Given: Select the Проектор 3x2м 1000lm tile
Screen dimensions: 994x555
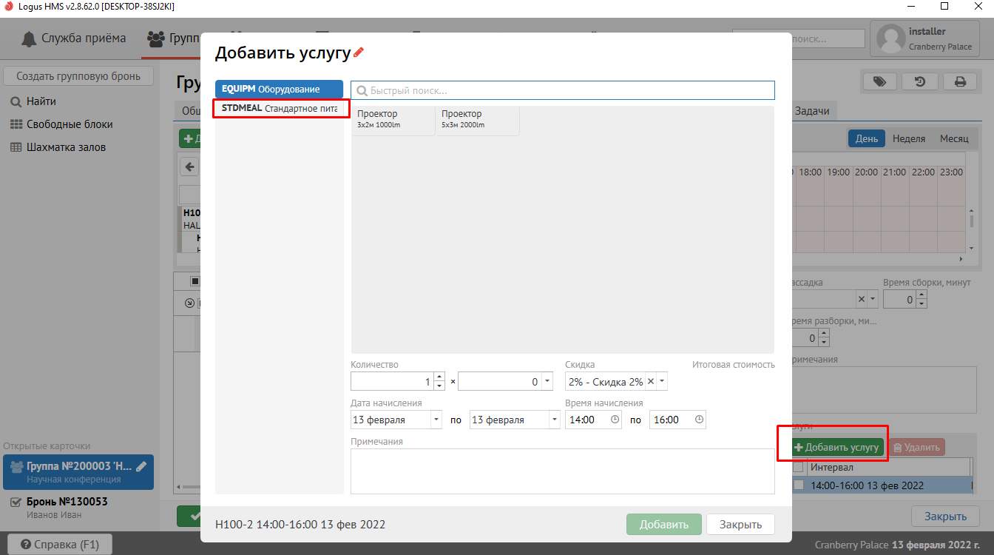Looking at the screenshot, I should point(393,120).
